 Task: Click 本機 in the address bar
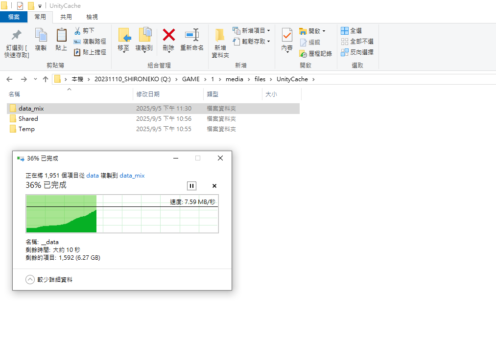(77, 79)
